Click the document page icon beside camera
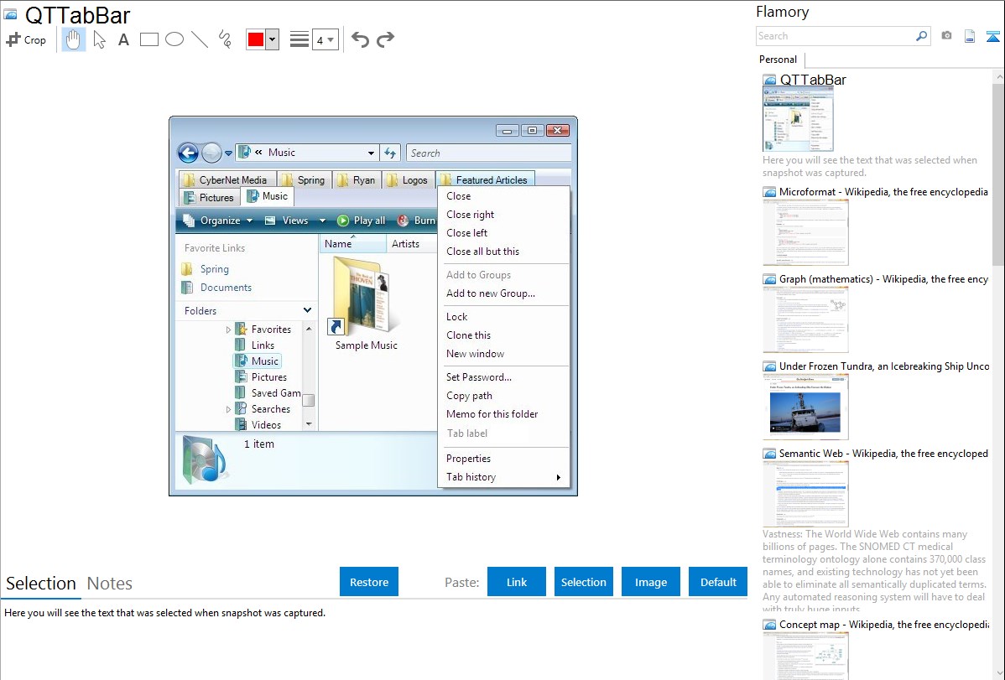 point(970,36)
